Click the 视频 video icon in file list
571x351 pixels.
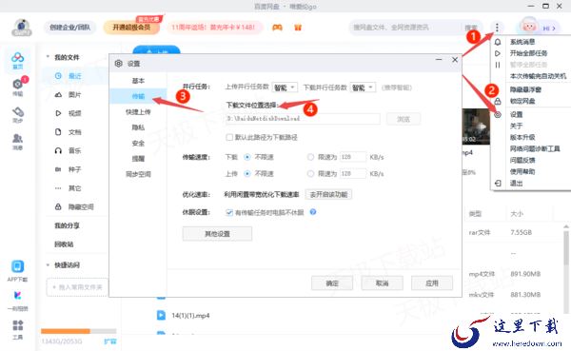tap(58, 113)
